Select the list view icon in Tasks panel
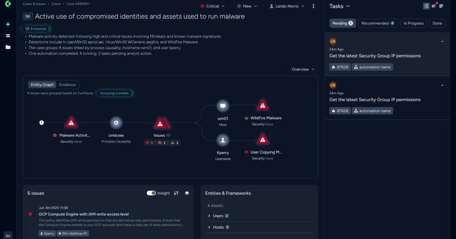The width and height of the screenshot is (456, 239). click(x=426, y=6)
